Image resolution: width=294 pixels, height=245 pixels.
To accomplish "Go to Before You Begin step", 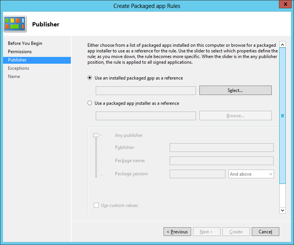I will [25, 43].
